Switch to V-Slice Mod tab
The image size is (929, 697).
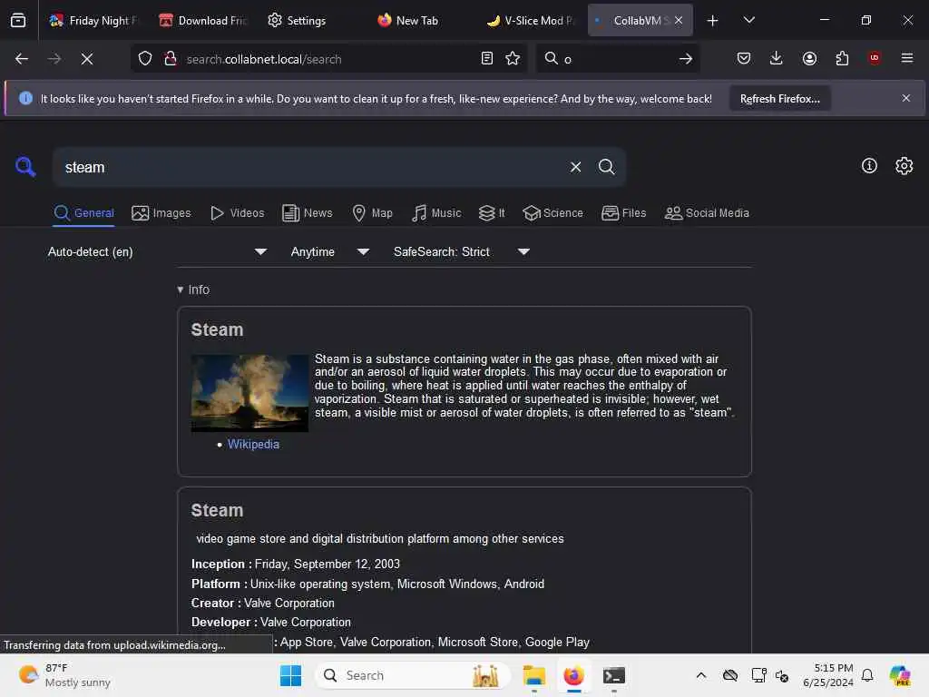[x=530, y=21]
